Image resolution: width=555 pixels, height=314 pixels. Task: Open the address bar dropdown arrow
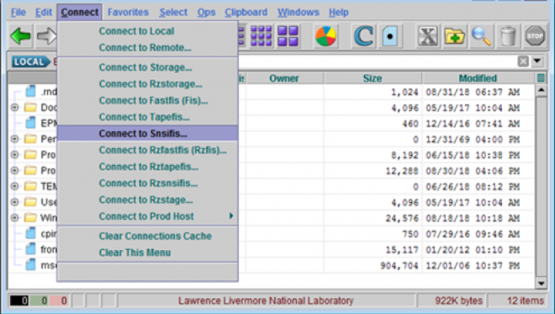537,61
